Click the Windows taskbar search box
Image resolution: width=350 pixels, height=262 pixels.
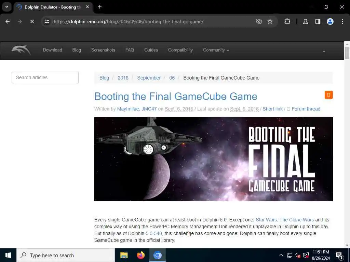pos(65,255)
